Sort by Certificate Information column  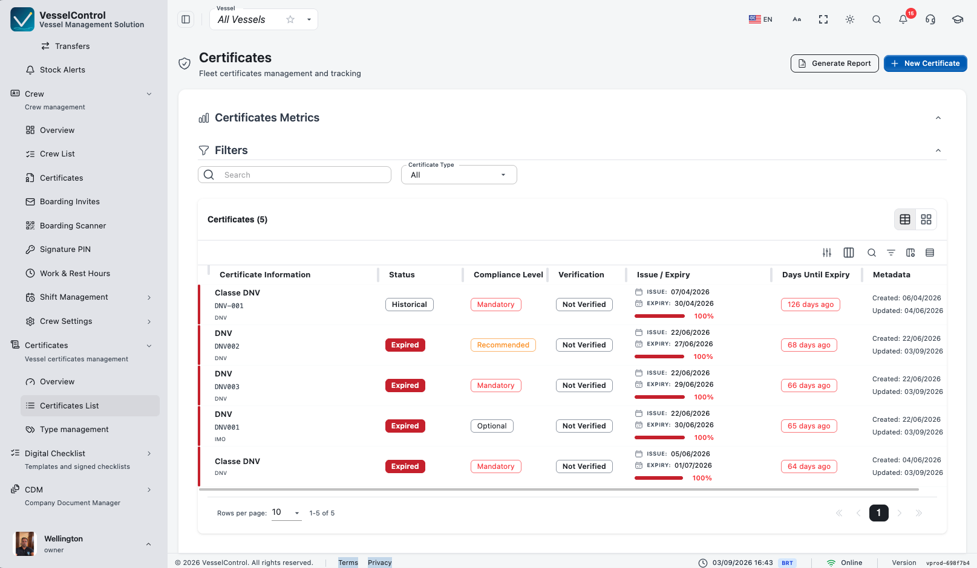(265, 274)
